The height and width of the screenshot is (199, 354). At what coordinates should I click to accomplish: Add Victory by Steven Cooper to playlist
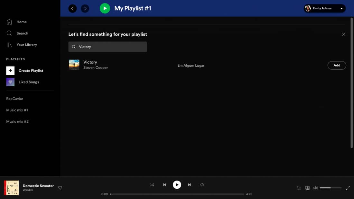pos(337,65)
